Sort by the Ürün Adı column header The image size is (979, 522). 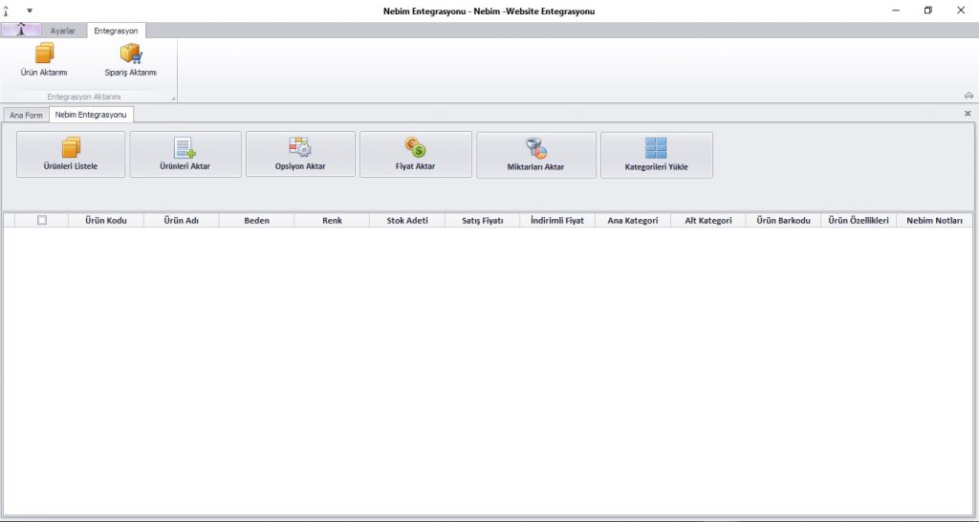point(181,221)
